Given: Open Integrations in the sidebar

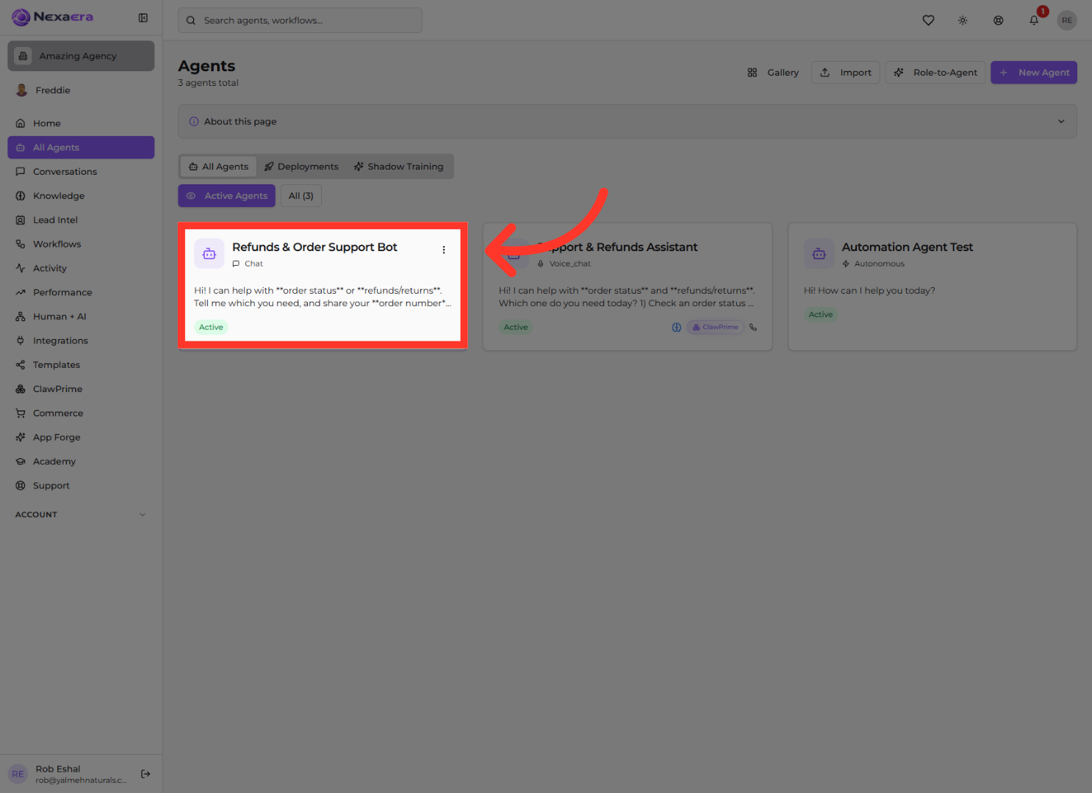Looking at the screenshot, I should [x=81, y=341].
